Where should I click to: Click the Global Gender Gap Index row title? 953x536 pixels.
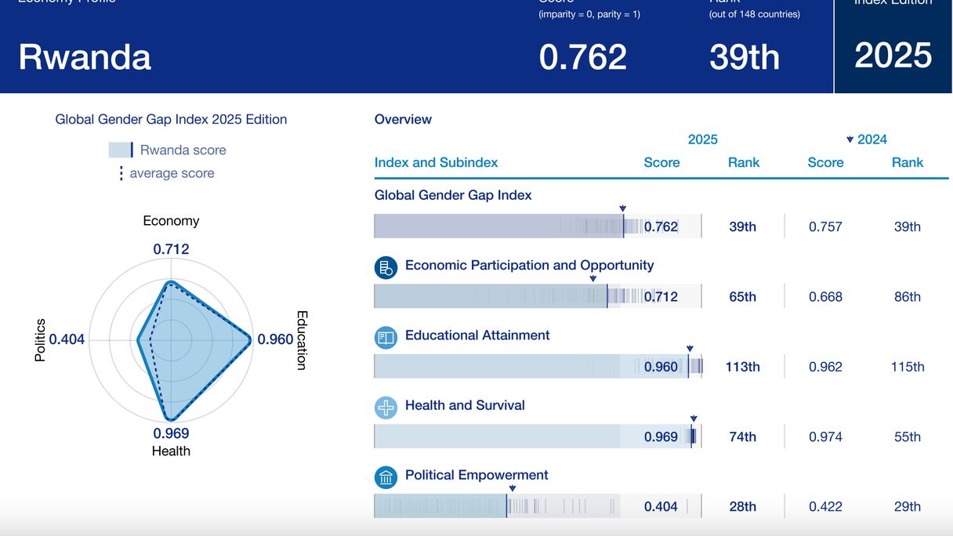453,195
